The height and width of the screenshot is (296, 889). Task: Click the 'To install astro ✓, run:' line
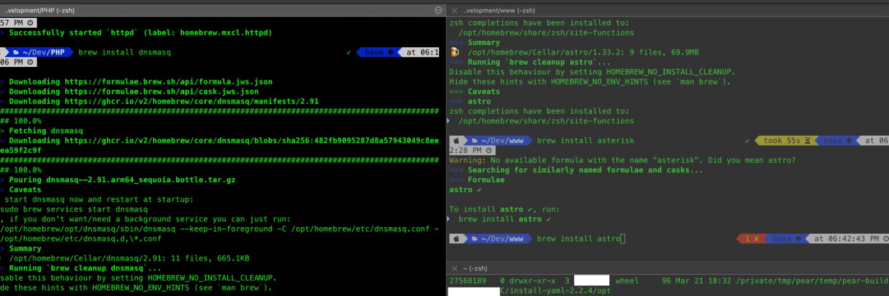click(x=504, y=210)
